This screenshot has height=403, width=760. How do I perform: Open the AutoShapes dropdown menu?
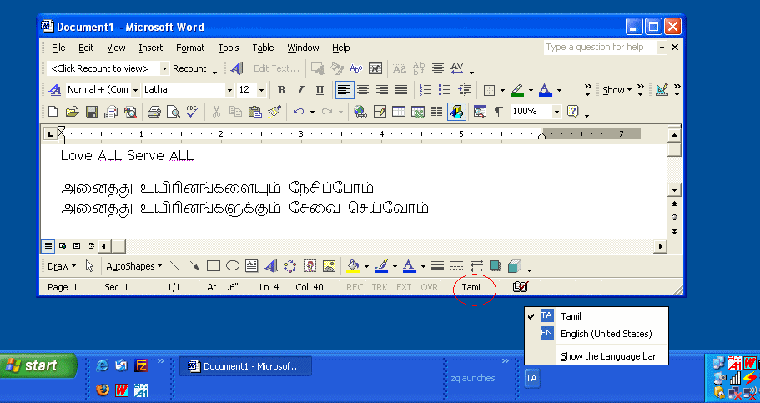(133, 266)
